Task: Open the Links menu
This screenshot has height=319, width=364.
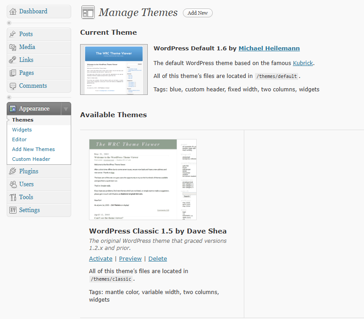Action: coord(26,60)
